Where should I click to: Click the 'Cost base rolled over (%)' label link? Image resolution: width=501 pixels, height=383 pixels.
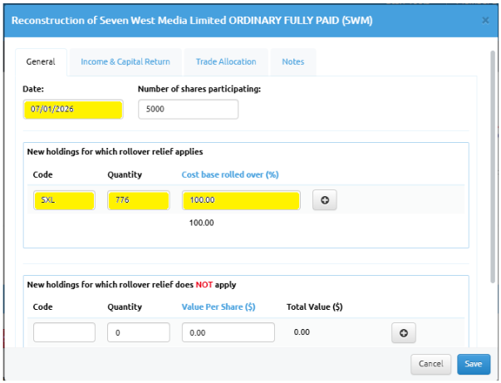click(x=229, y=174)
